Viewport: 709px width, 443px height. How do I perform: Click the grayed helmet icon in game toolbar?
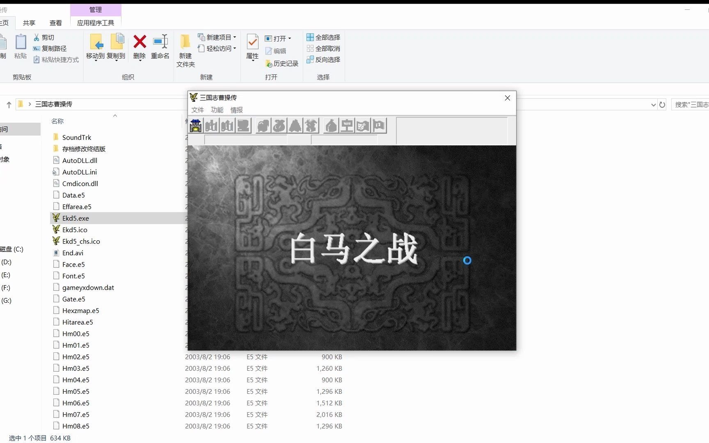click(x=263, y=126)
